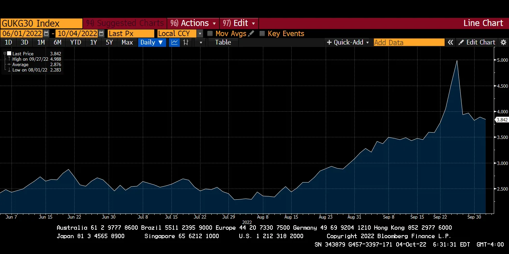Select the line chart type icon
This screenshot has width=509, height=254.
click(175, 43)
